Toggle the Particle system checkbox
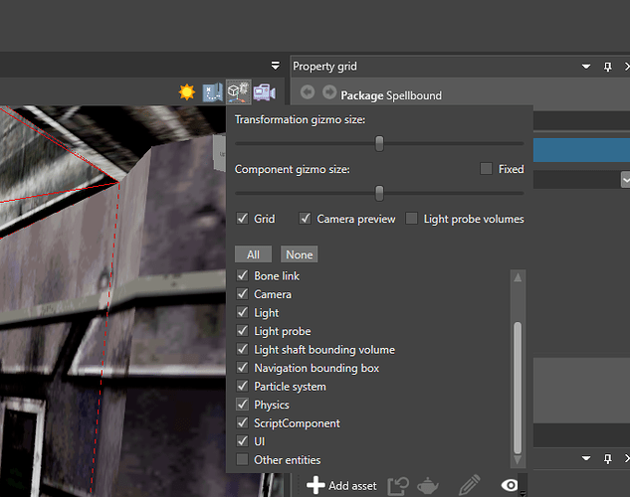 point(242,387)
